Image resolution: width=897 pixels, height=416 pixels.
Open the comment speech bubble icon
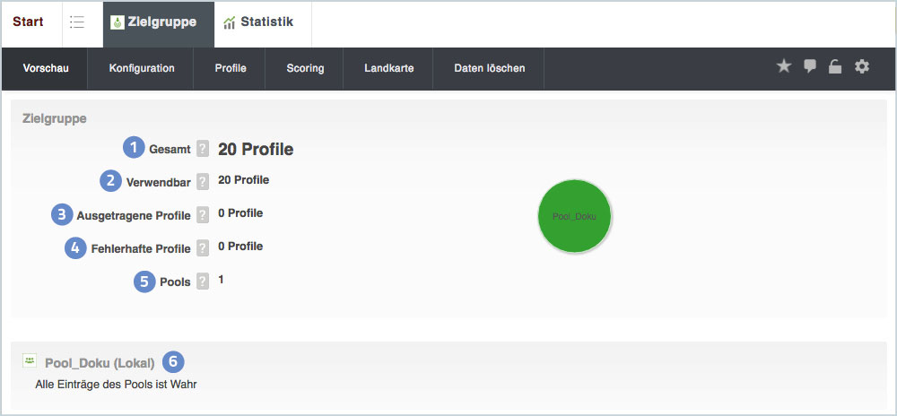pyautogui.click(x=810, y=66)
